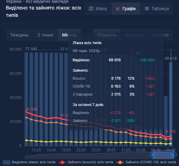Click the table icon beside Таблиця
Viewport: 179px width, 166px height.
pos(147,9)
